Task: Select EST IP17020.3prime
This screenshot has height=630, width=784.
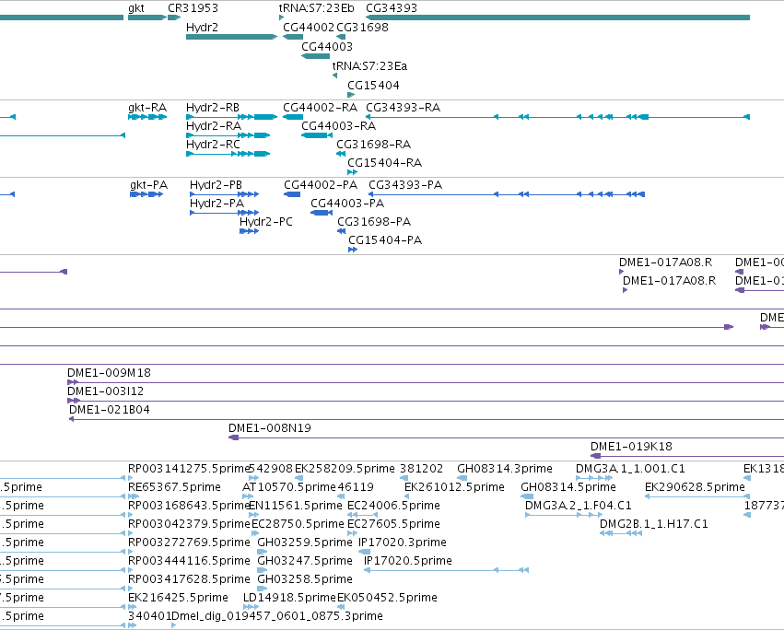Action: point(403,543)
